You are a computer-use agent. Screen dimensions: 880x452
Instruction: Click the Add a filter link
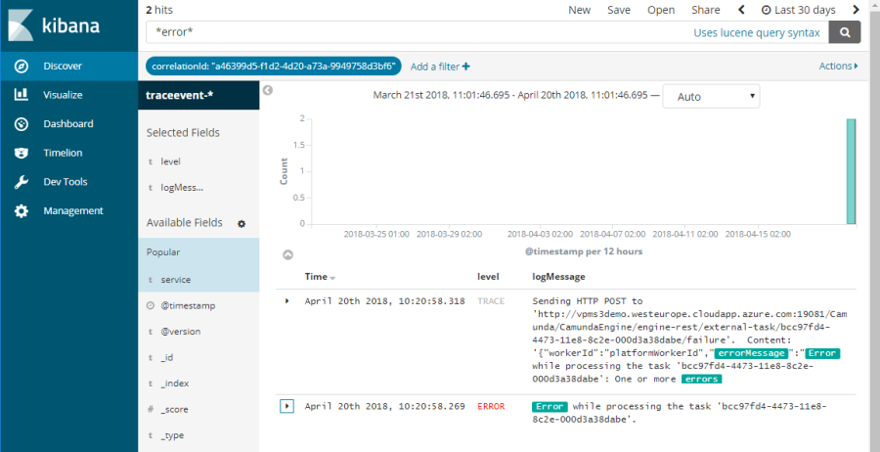(440, 67)
